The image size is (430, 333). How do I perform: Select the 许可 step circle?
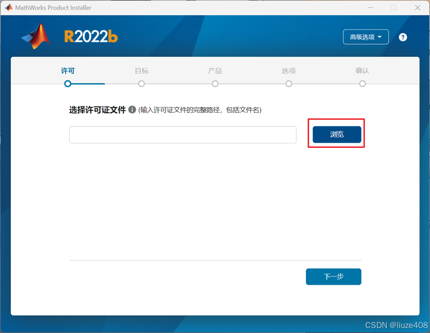coord(68,84)
